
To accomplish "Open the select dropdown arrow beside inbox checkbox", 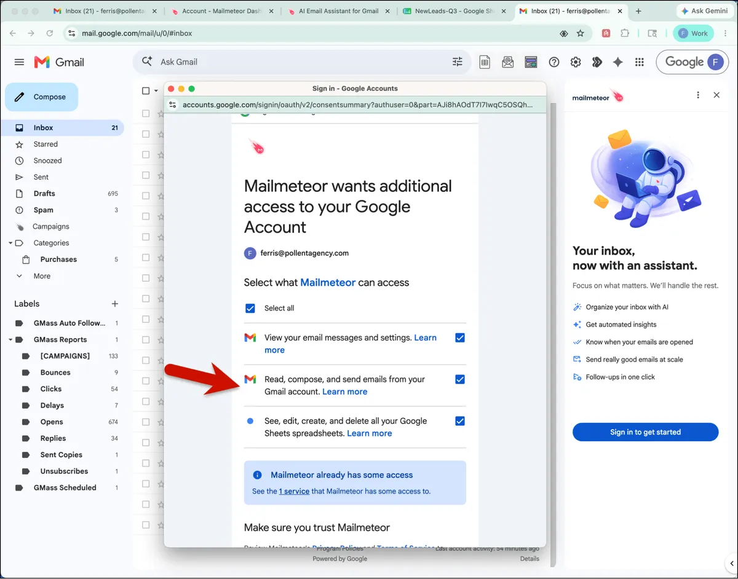I will tap(156, 91).
